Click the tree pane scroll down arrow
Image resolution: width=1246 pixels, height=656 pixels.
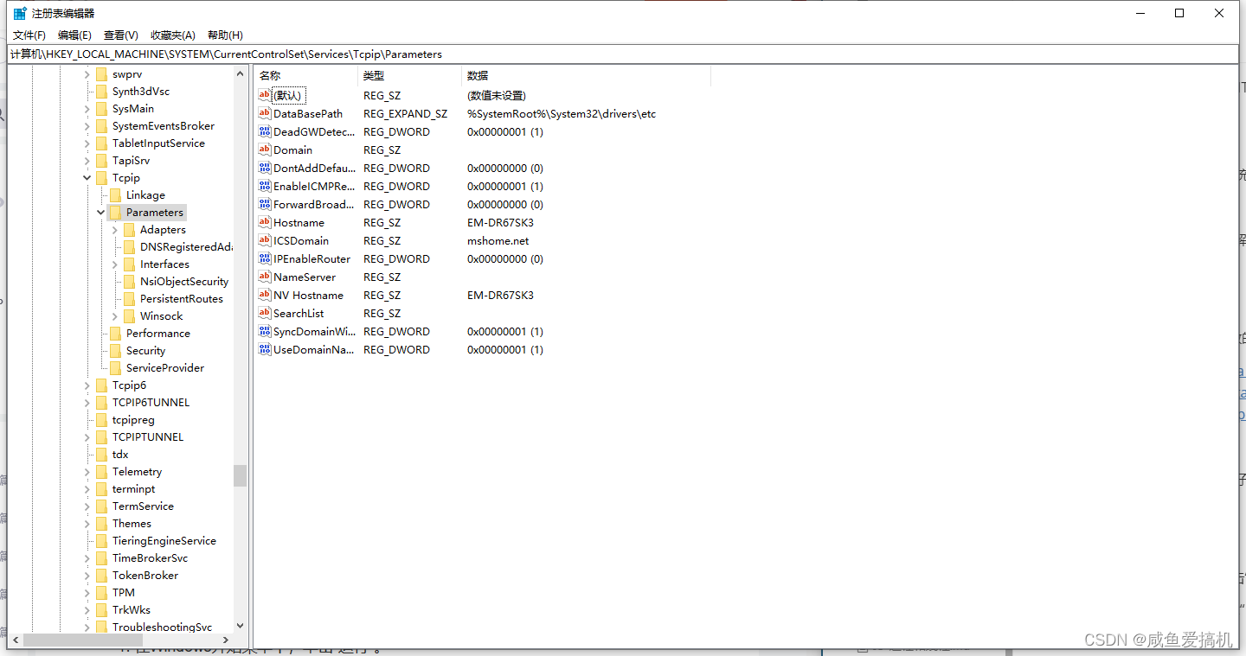click(x=241, y=626)
